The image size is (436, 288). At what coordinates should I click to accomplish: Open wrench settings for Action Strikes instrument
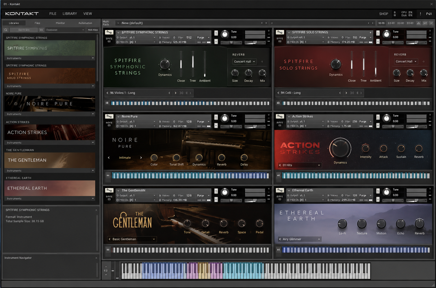280,116
